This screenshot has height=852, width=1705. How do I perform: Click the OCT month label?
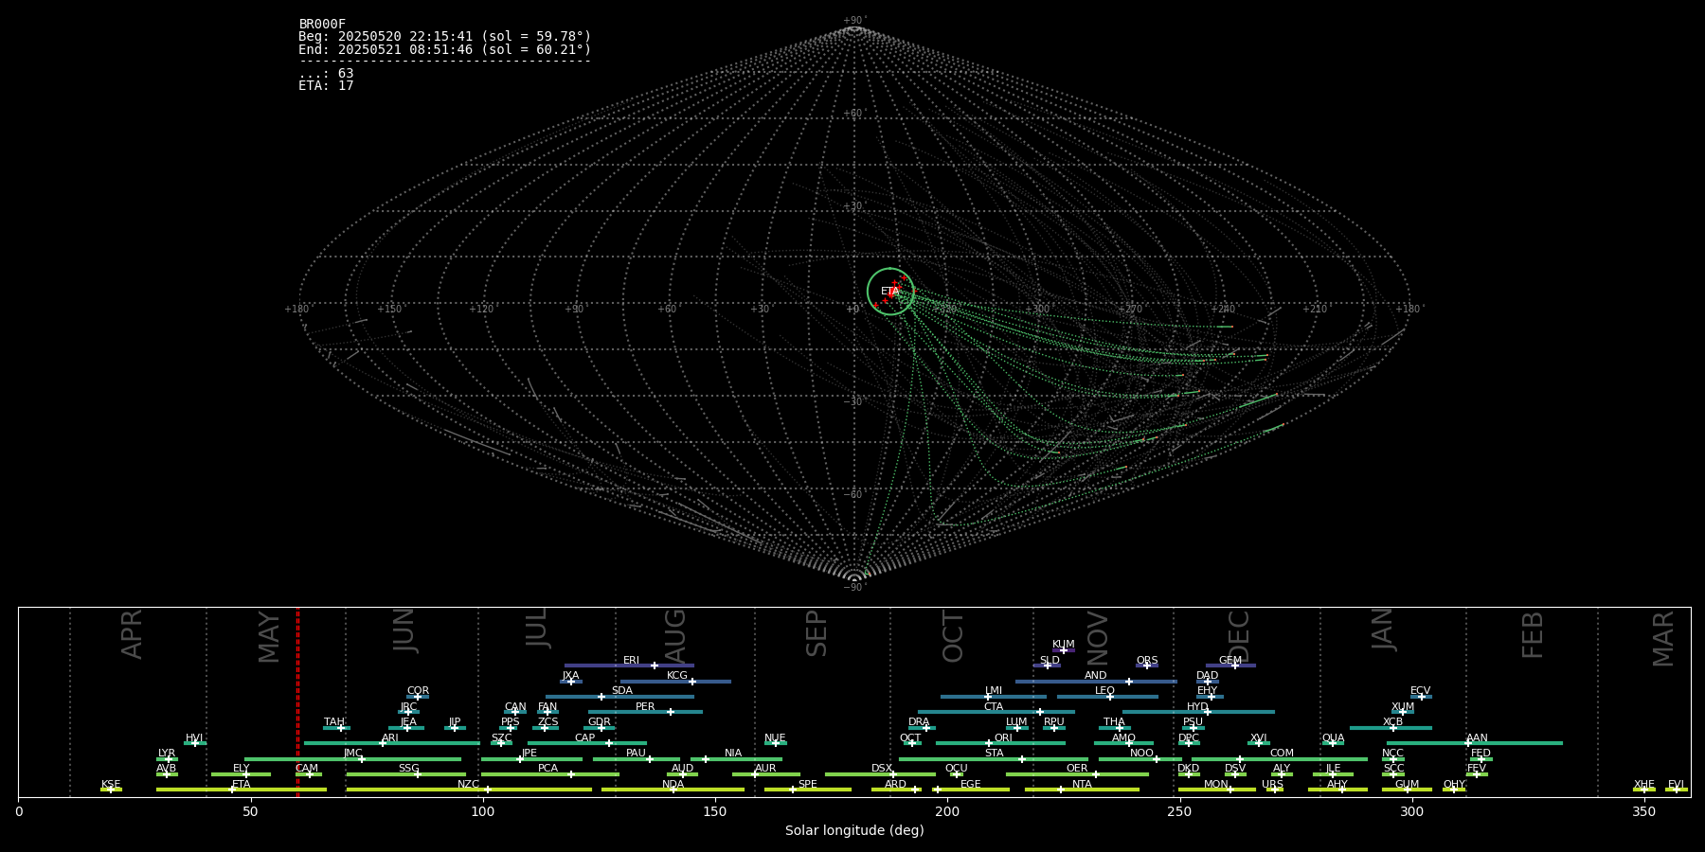(954, 636)
